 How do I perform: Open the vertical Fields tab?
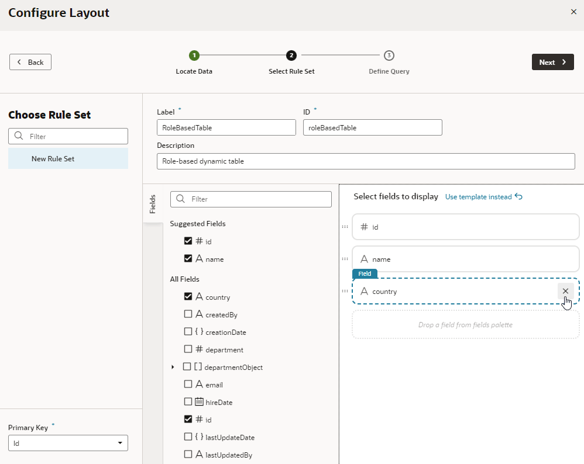[153, 203]
